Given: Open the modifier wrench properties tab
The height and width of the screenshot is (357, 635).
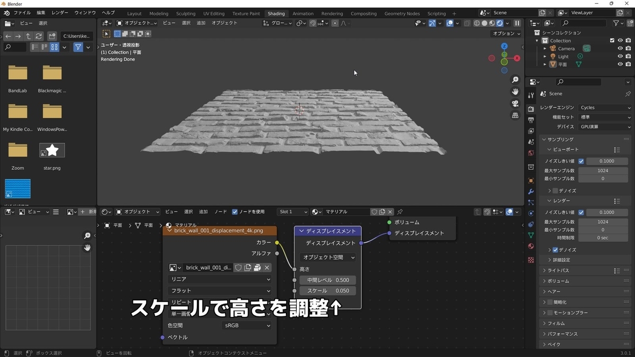Looking at the screenshot, I should 531,191.
